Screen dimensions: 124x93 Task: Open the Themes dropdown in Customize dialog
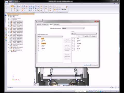pyautogui.click(x=84, y=34)
